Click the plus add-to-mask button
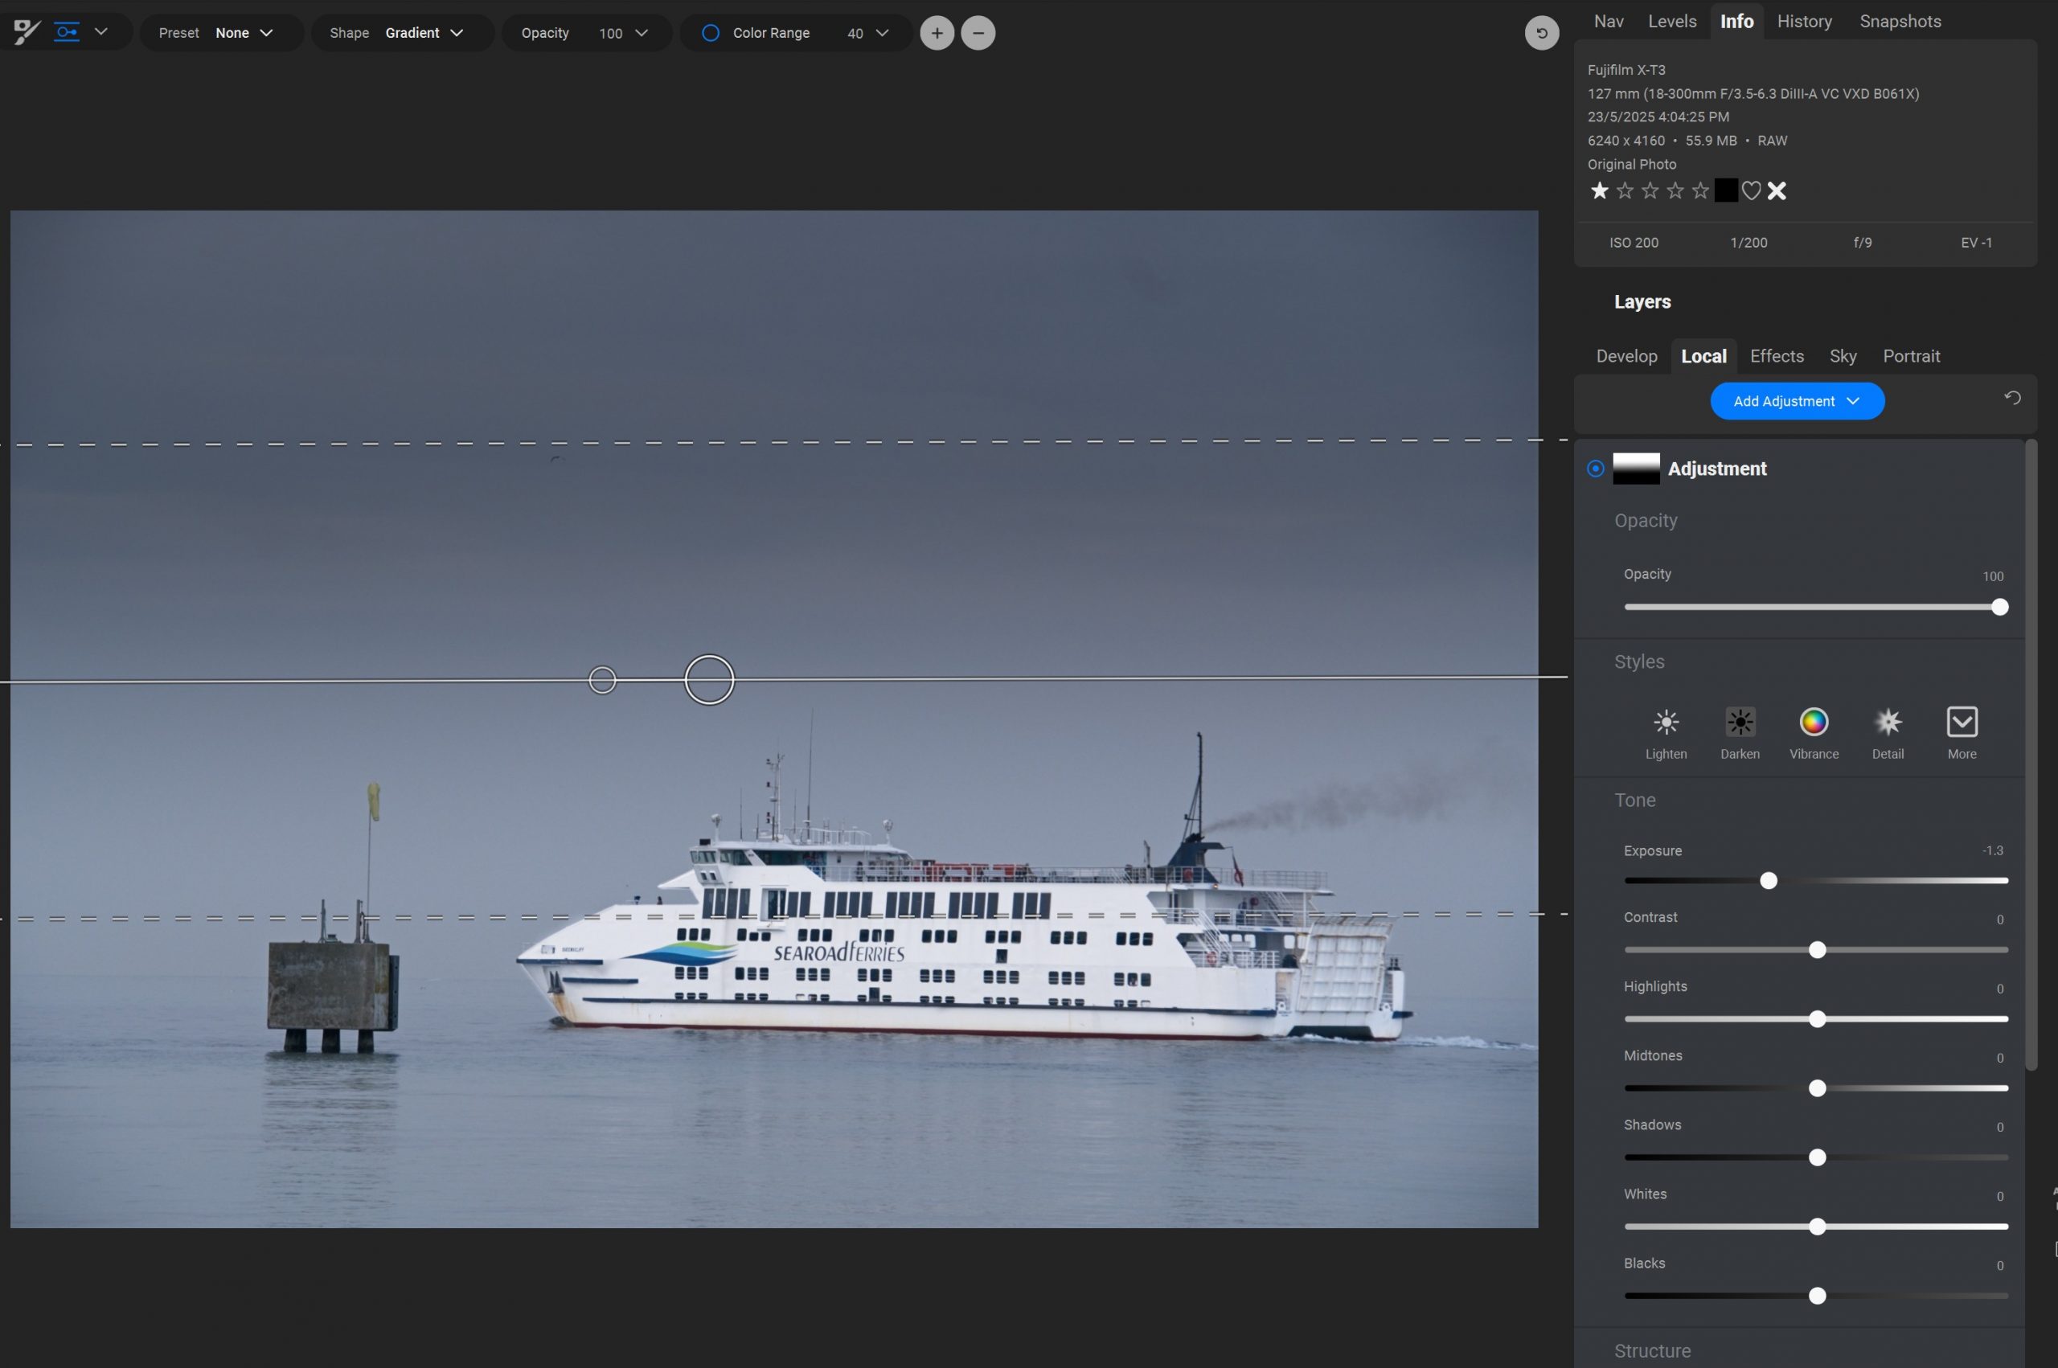 click(x=937, y=33)
